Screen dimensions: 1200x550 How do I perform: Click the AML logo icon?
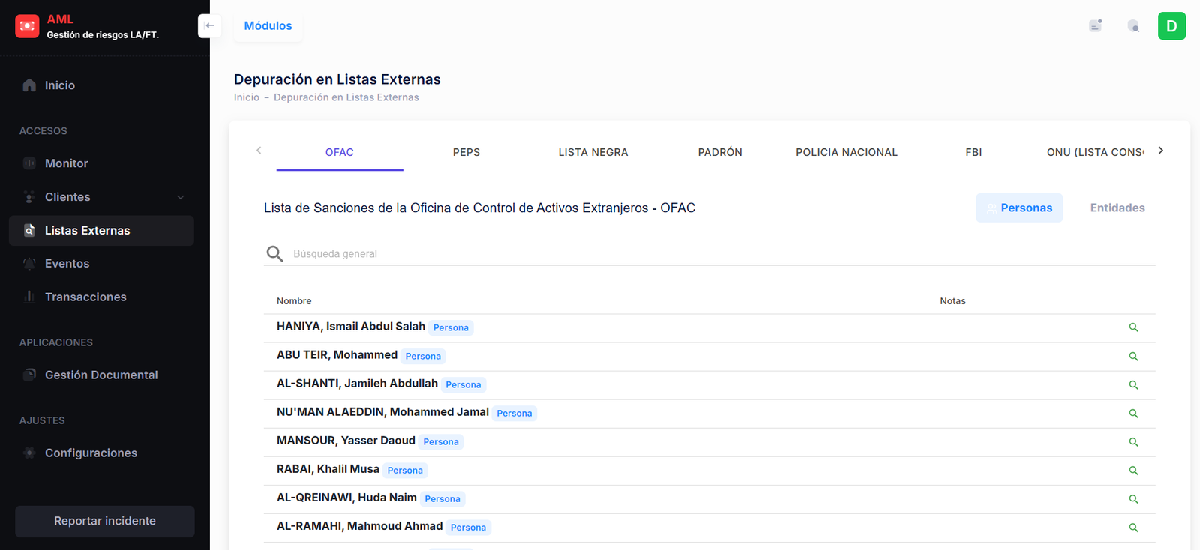tap(27, 26)
